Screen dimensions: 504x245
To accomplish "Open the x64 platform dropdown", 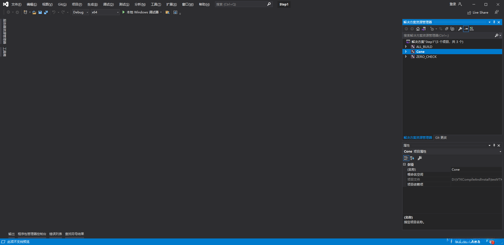I will [x=105, y=12].
